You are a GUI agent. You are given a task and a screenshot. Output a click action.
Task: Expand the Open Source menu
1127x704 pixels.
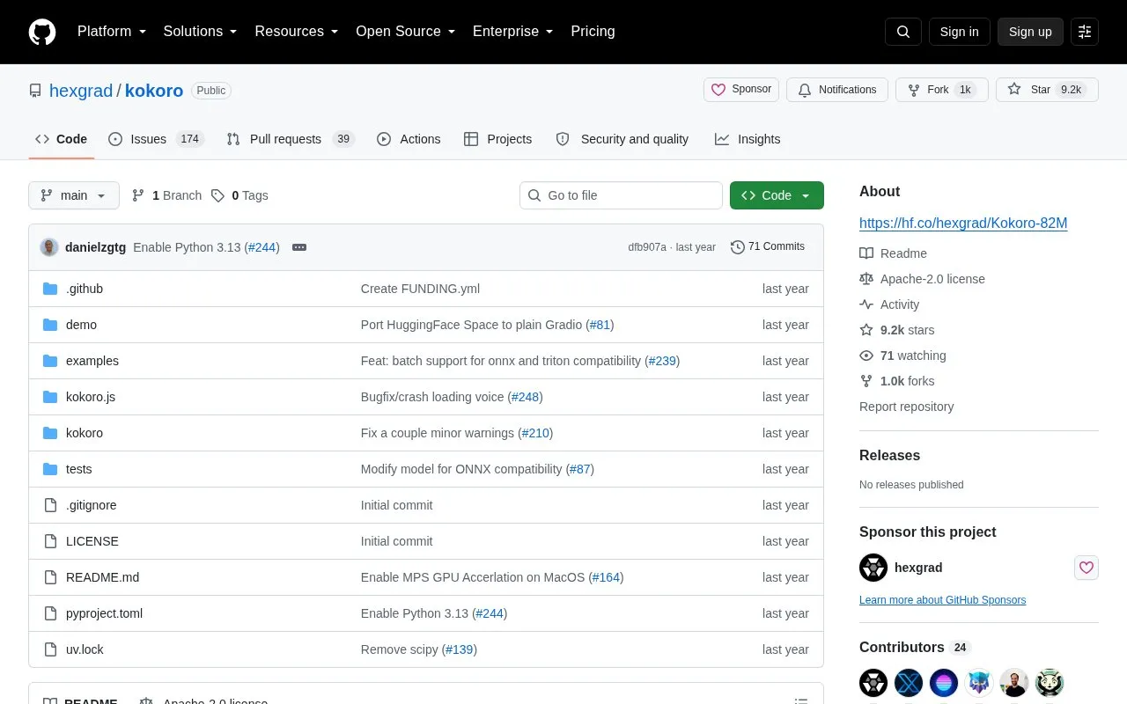pyautogui.click(x=406, y=32)
